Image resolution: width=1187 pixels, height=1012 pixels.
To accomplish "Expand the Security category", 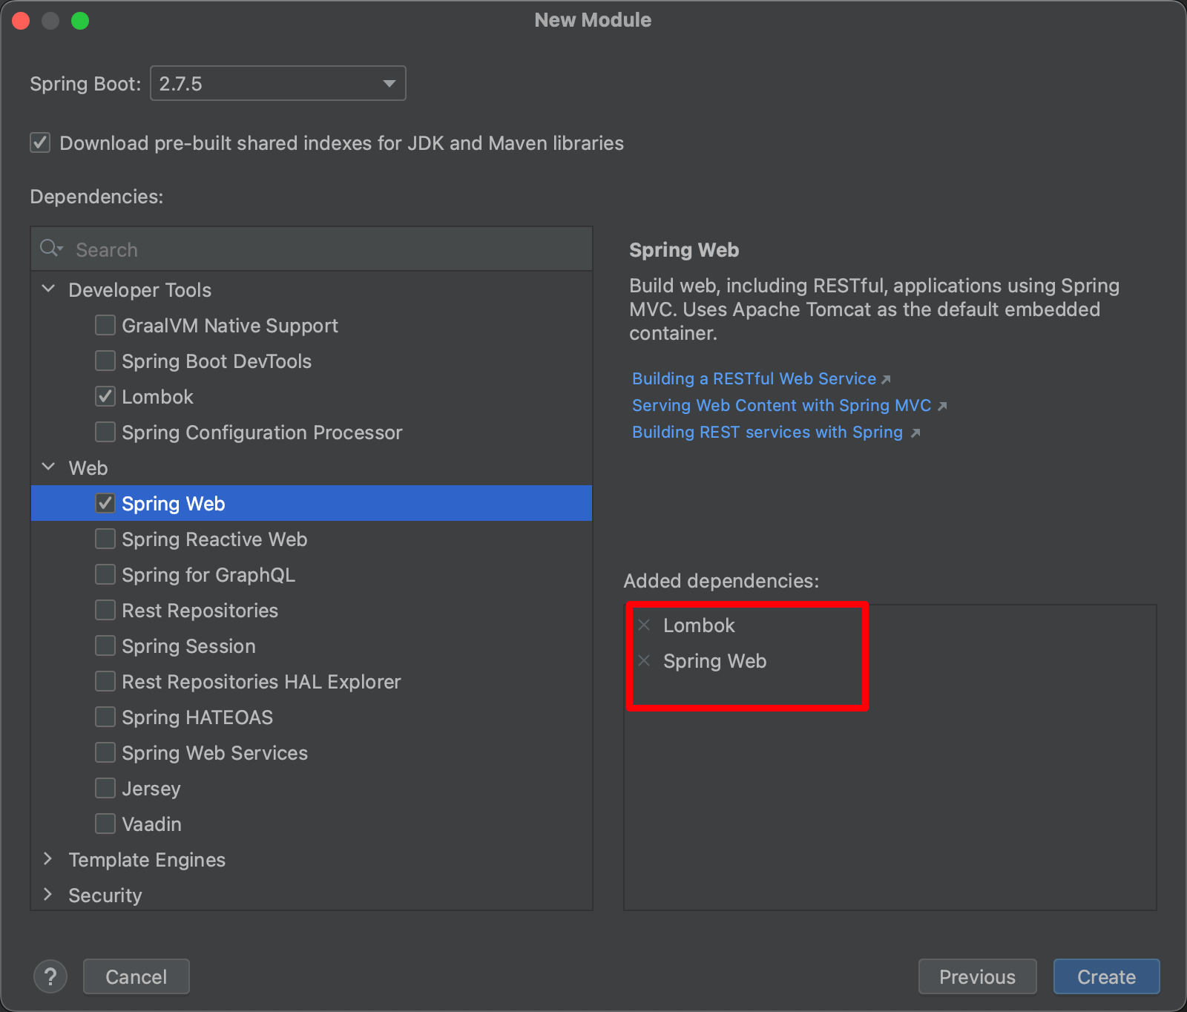I will click(48, 895).
